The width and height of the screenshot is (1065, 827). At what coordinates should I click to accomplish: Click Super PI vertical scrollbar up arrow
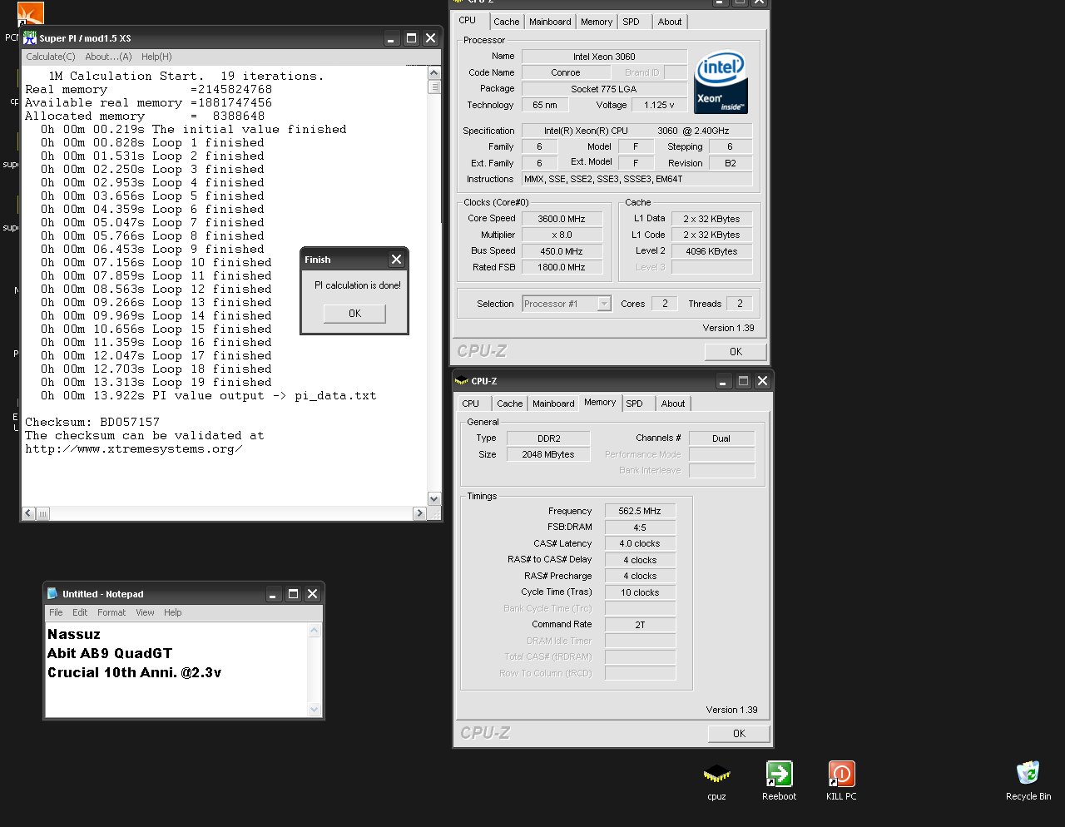coord(433,73)
